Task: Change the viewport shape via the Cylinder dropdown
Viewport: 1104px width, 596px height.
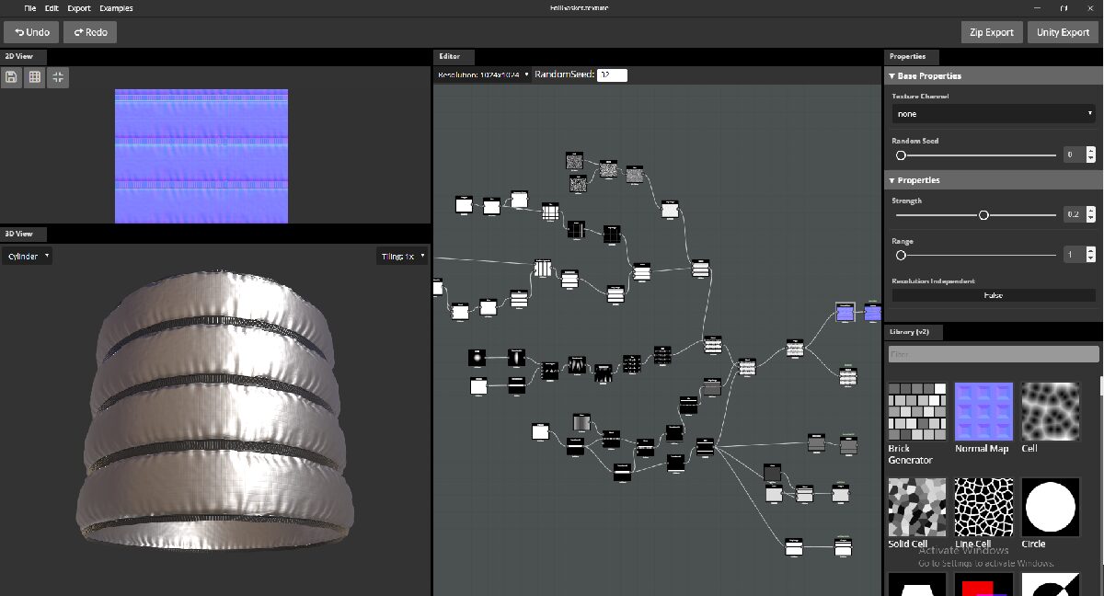Action: pyautogui.click(x=27, y=256)
